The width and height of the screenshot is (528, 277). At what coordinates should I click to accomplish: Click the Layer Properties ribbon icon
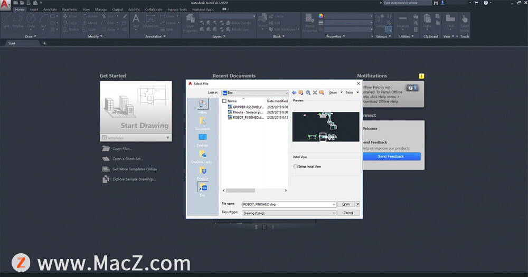point(190,24)
